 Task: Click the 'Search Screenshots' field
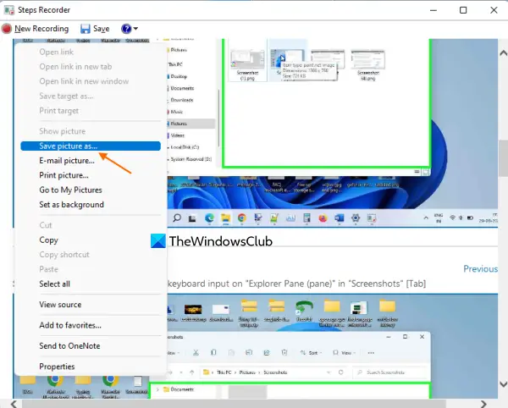point(390,372)
